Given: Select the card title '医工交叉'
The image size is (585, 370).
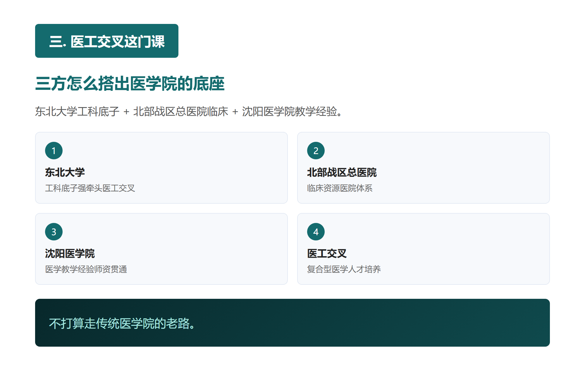Looking at the screenshot, I should [x=327, y=254].
